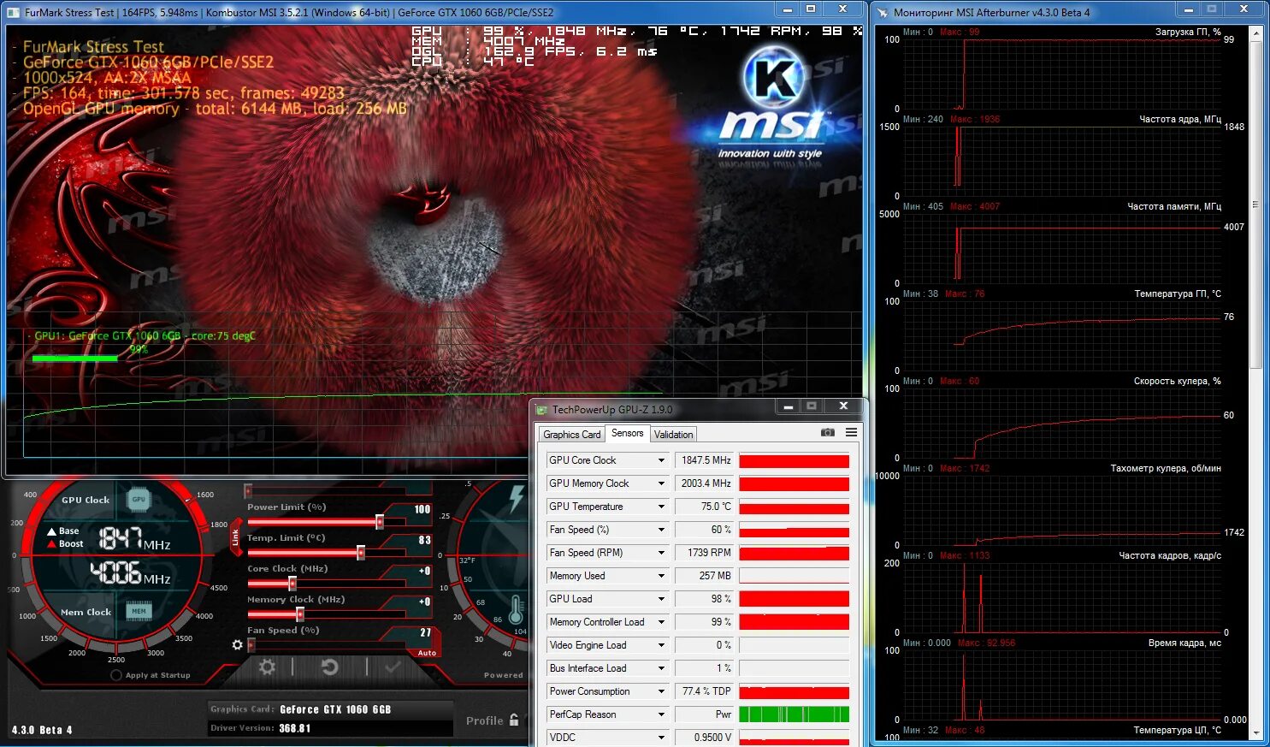Click the Core Clock +0 value field
The image size is (1270, 747).
pyautogui.click(x=424, y=571)
